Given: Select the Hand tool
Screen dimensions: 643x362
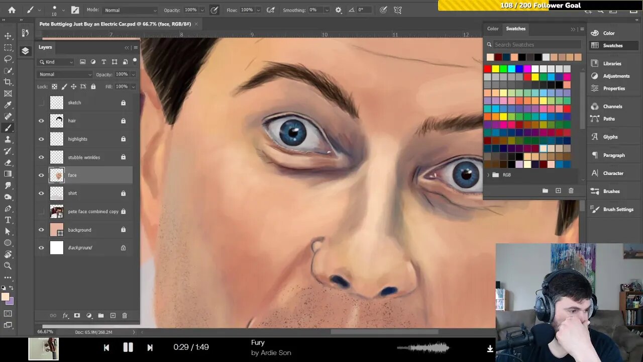Looking at the screenshot, I should [8, 254].
